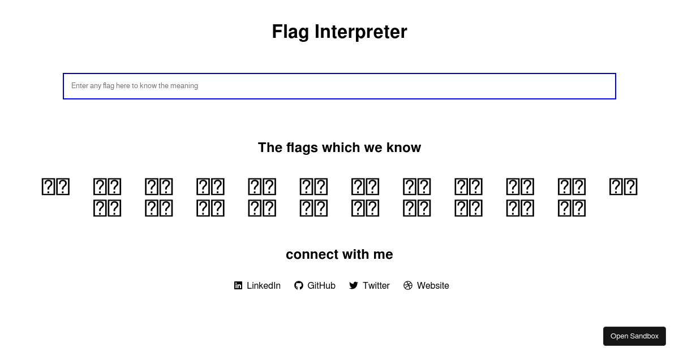Choose the second flag in the top row

107,186
